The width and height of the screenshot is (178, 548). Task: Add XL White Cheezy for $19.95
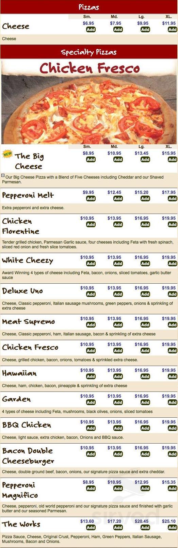[x=173, y=264]
